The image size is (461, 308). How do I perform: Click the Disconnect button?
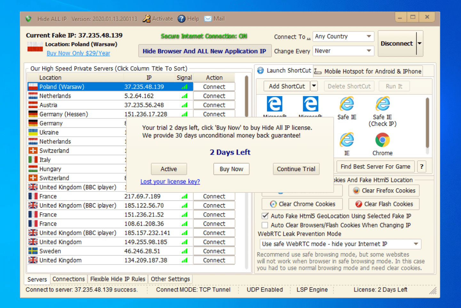(x=397, y=43)
